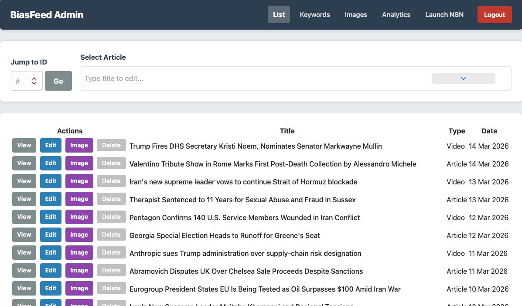Screen dimensions: 522x306
Task: Switch to the Keywords tab
Action: pyautogui.click(x=314, y=14)
